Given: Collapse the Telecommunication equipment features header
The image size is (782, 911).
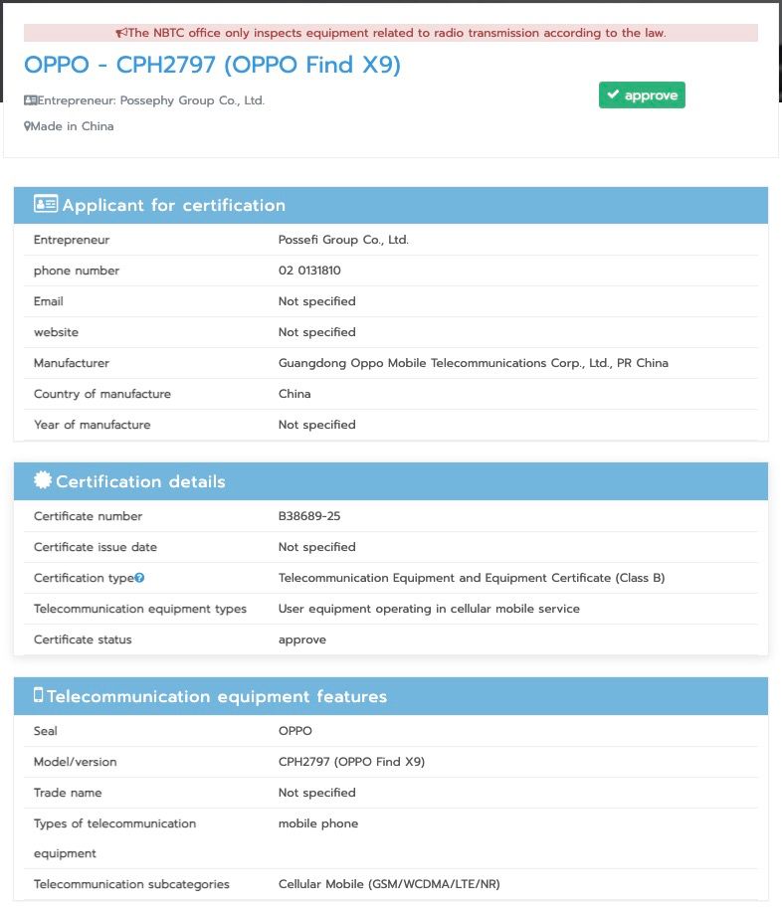Looking at the screenshot, I should [x=390, y=696].
